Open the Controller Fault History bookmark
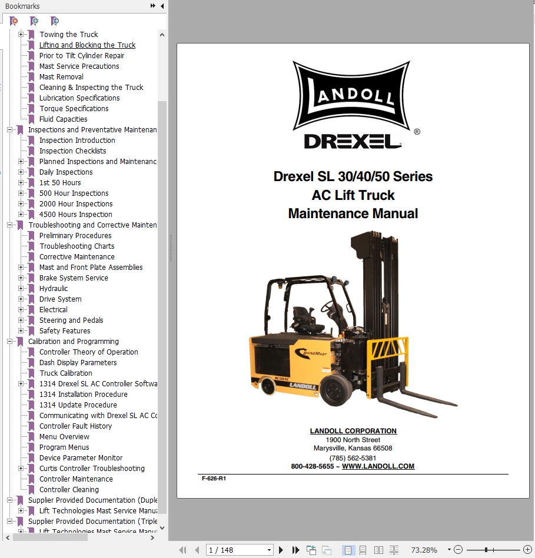This screenshot has height=558, width=535. (75, 426)
